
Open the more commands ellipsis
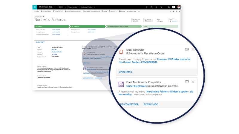point(139,11)
